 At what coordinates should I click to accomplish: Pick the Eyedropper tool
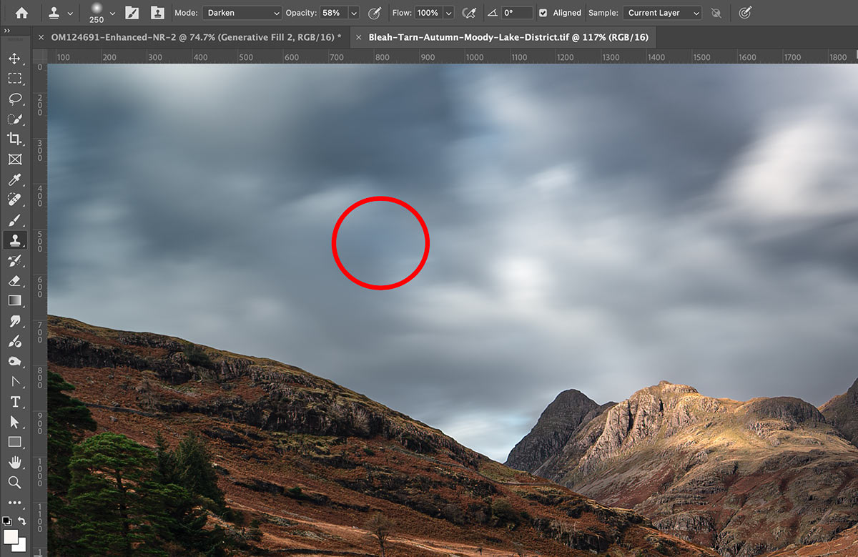14,179
